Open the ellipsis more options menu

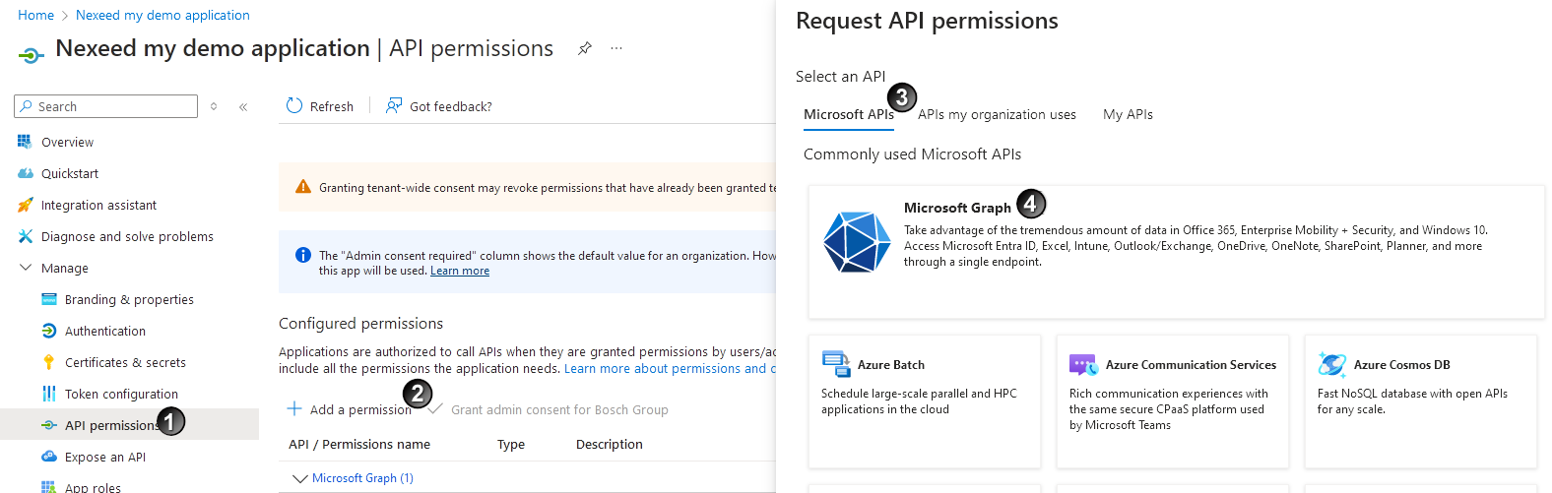click(x=616, y=48)
